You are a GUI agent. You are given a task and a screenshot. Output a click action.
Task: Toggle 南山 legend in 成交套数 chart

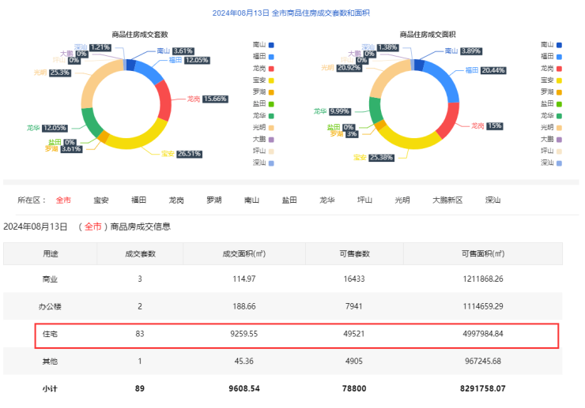coord(263,45)
